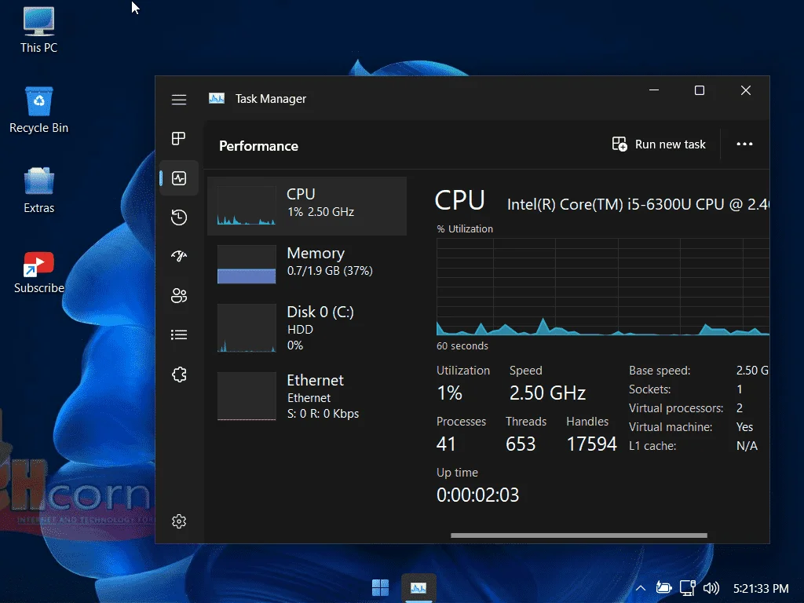
Task: Click Run new task button
Action: (x=659, y=144)
